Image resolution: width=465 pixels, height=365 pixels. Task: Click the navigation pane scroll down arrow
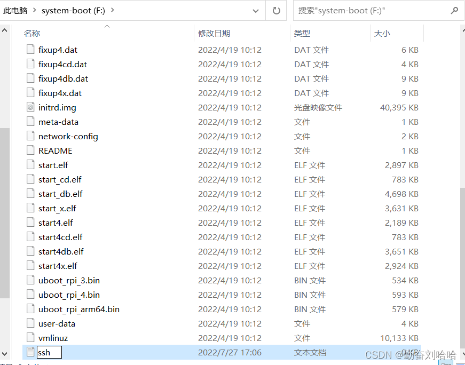[4, 354]
